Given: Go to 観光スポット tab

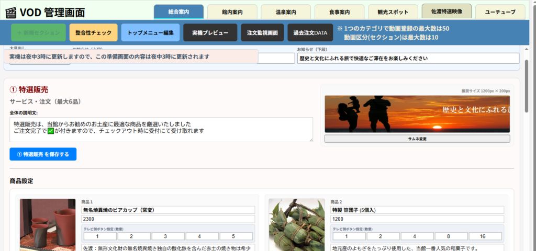Looking at the screenshot, I should [x=393, y=12].
